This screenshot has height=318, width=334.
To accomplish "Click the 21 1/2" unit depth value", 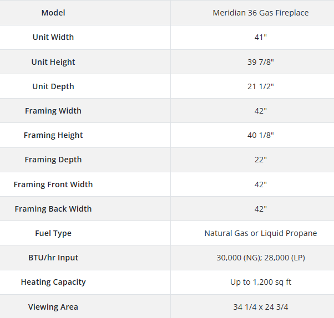I will (261, 86).
